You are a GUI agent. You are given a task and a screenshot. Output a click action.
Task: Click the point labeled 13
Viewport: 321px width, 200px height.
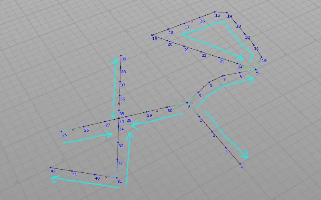tap(236, 23)
